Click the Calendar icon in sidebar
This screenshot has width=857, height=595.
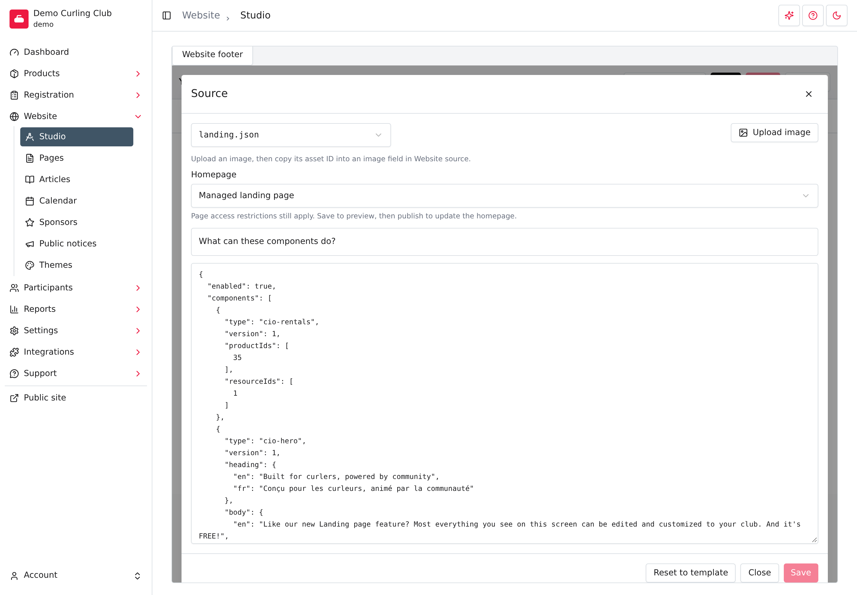(30, 201)
